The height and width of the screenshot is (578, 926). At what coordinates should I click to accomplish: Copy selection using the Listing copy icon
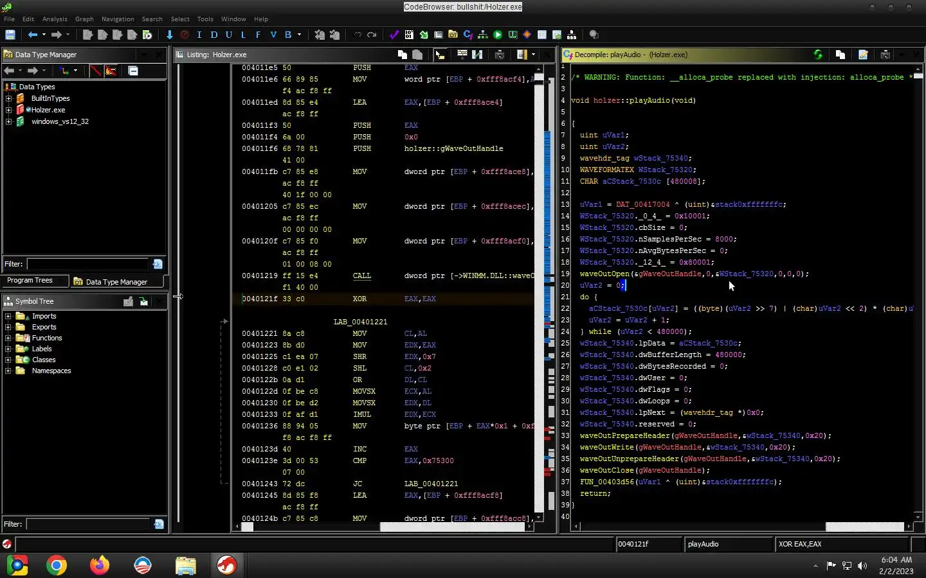pos(403,55)
